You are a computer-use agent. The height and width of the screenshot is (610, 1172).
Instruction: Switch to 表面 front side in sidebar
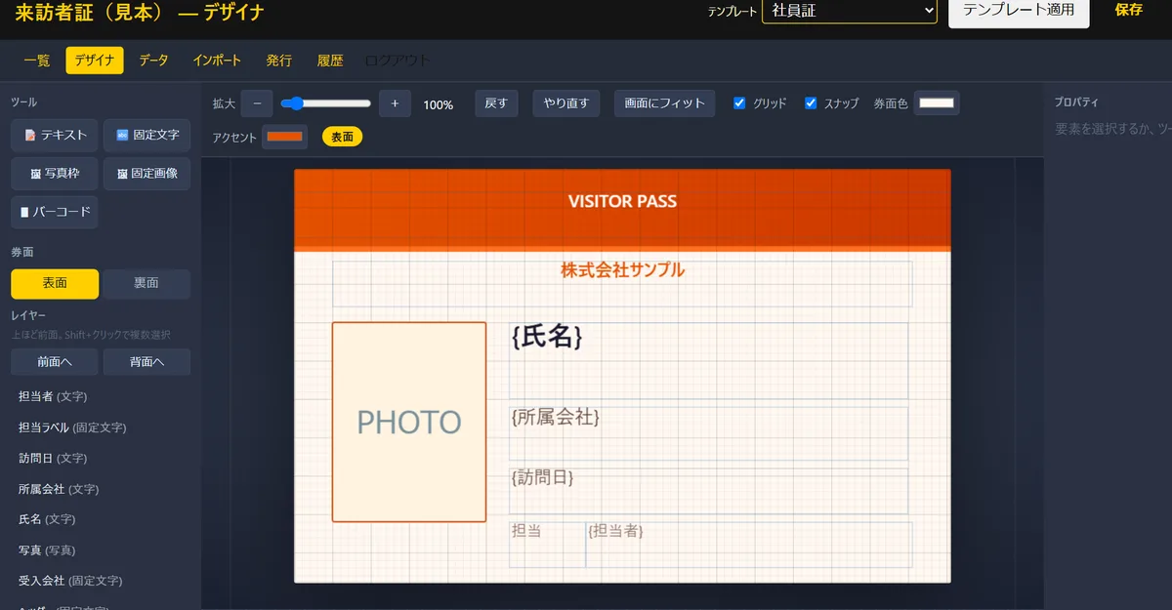[x=55, y=283]
